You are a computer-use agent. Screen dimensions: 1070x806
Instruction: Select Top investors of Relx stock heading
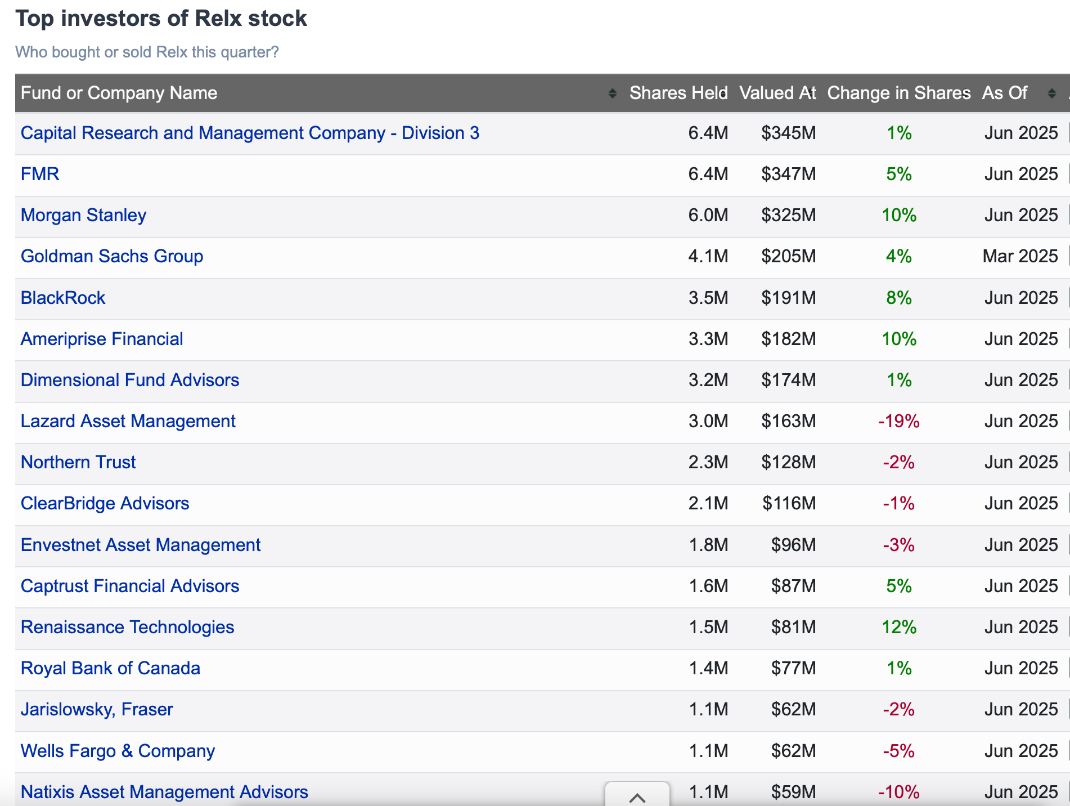(161, 19)
